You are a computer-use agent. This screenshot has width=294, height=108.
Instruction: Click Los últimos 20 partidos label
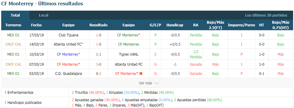[266, 15]
